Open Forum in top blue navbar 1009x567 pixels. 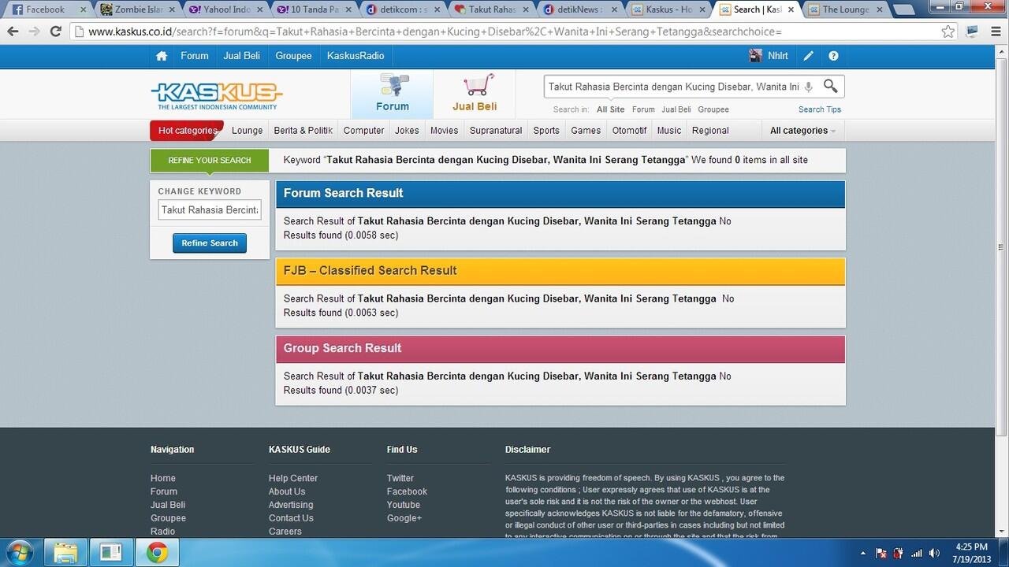pyautogui.click(x=195, y=56)
